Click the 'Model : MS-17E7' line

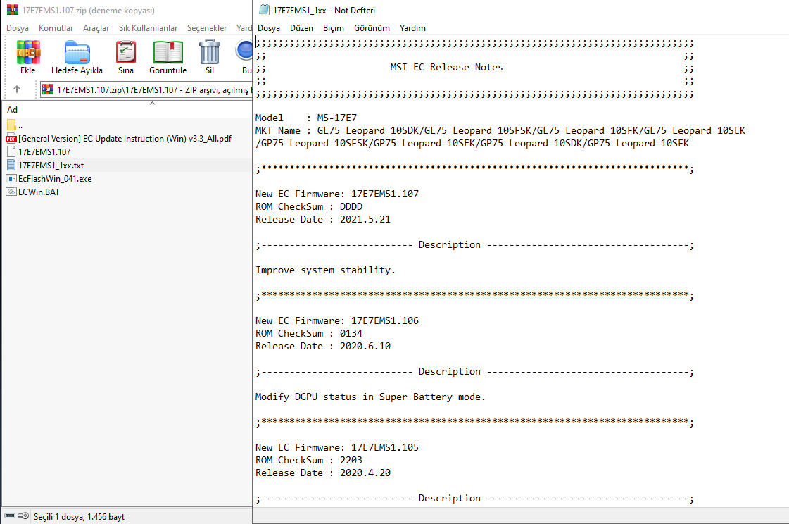[x=306, y=118]
